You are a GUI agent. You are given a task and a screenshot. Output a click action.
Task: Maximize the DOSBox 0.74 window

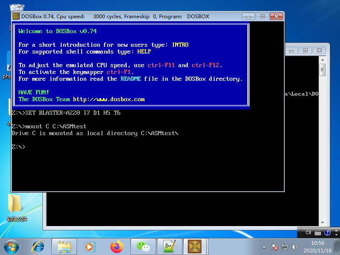pyautogui.click(x=262, y=17)
